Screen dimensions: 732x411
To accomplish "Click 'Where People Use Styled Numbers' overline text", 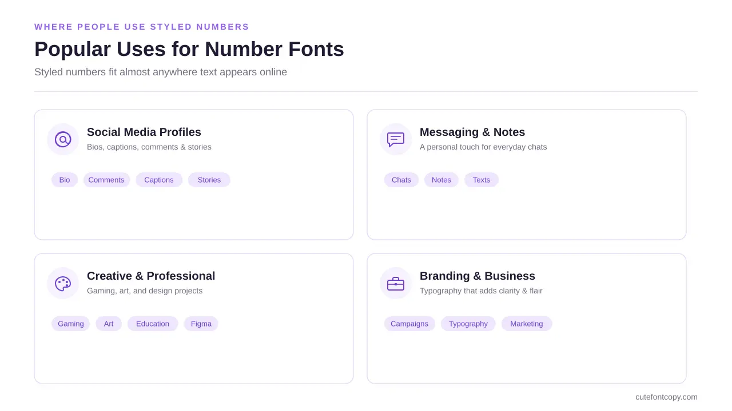I will point(142,27).
